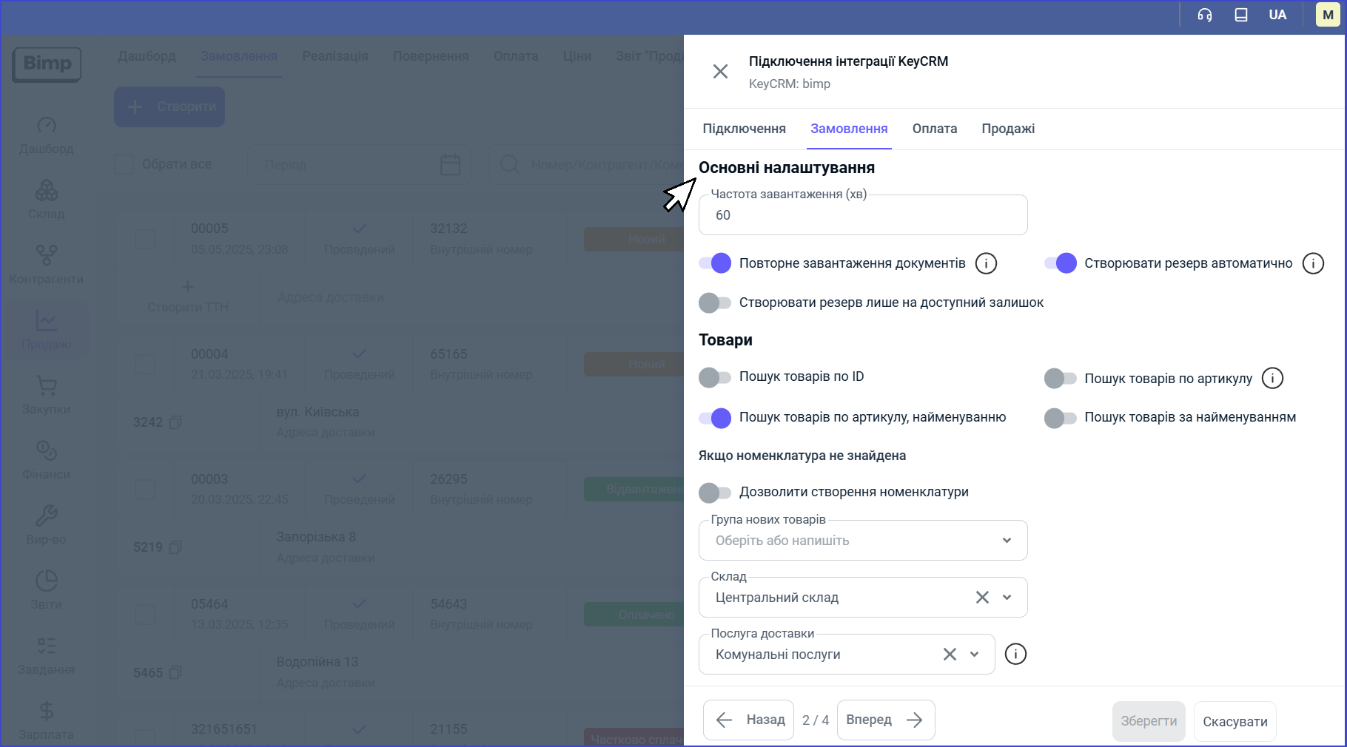Click the Вперед button
Image resolution: width=1347 pixels, height=747 pixels.
tap(886, 720)
